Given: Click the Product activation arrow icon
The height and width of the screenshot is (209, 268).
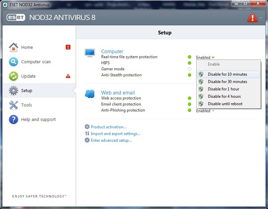Looking at the screenshot, I should click(x=87, y=127).
